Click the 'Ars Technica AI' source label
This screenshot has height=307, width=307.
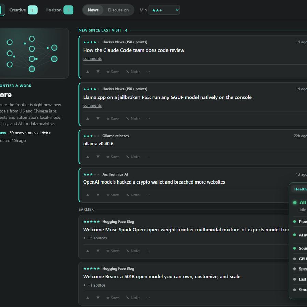115,174
